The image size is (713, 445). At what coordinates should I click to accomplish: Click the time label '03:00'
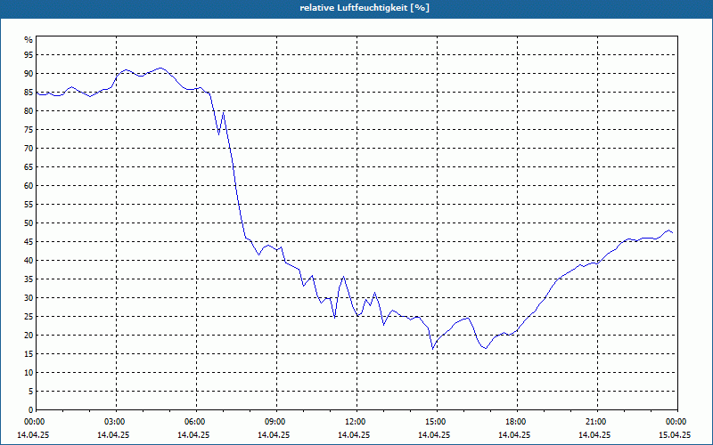[x=116, y=422]
